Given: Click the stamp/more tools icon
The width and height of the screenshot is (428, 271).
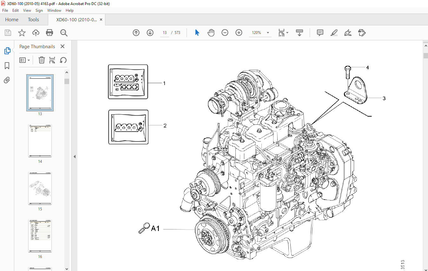Looking at the screenshot, I should [x=362, y=33].
